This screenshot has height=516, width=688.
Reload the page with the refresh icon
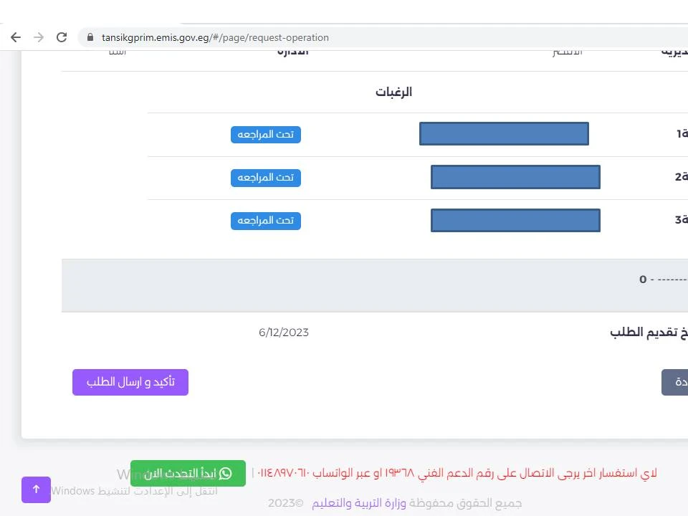(x=62, y=37)
